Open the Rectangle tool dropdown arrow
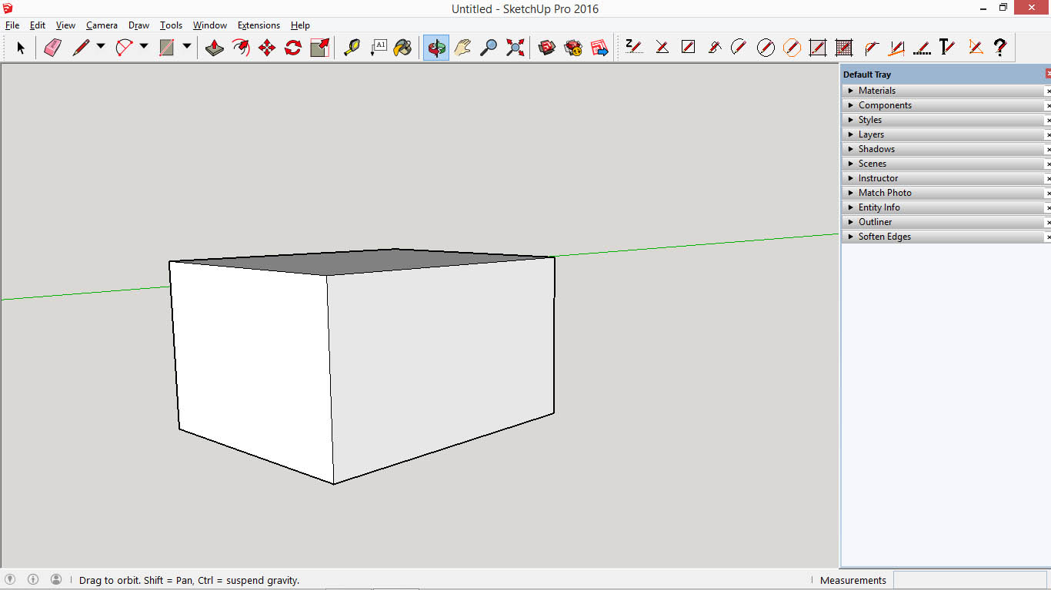The height and width of the screenshot is (590, 1051). 187,47
